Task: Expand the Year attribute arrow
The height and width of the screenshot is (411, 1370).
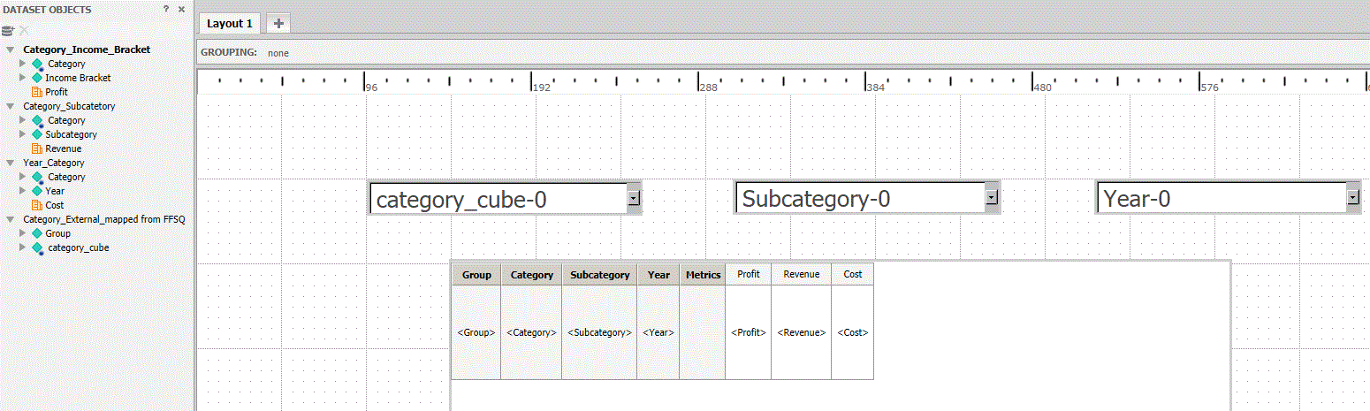Action: click(x=24, y=191)
